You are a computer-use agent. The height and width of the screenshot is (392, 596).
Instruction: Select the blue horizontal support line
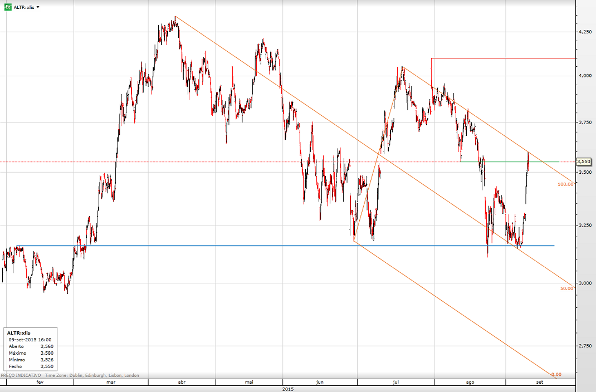pyautogui.click(x=285, y=246)
